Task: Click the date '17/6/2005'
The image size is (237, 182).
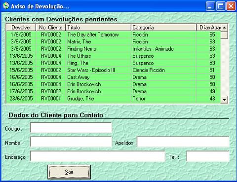Action: [x=21, y=91]
